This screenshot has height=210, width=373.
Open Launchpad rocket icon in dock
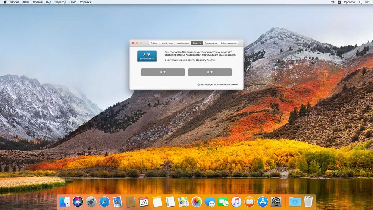pyautogui.click(x=91, y=202)
